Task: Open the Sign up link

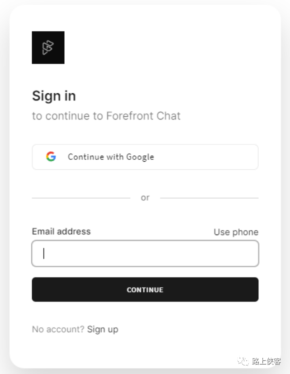Action: pos(103,329)
